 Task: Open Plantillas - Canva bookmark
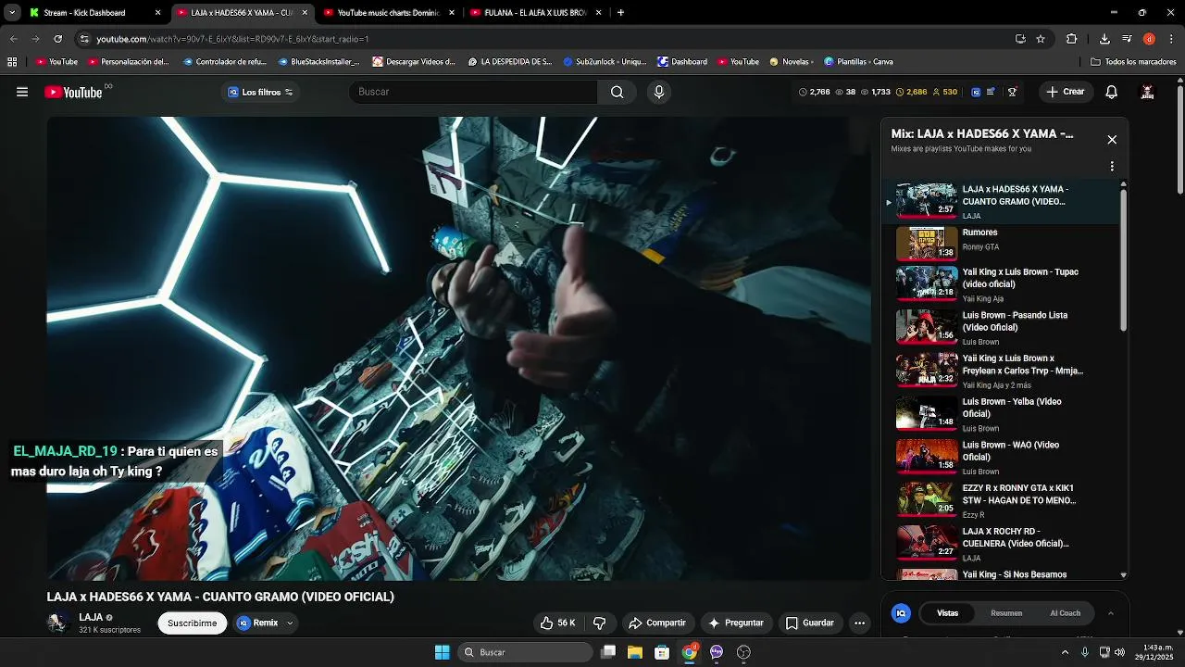tap(858, 62)
